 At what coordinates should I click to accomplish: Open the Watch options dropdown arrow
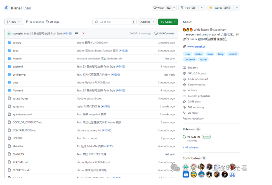[x=174, y=8]
